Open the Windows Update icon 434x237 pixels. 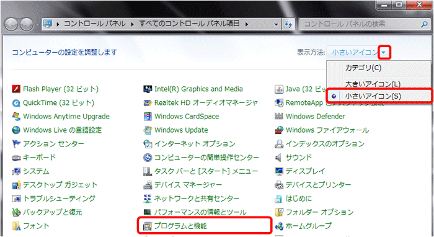[148, 130]
